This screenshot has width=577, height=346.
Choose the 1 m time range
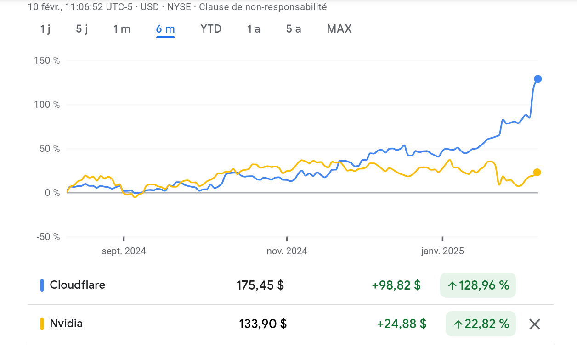tap(122, 29)
